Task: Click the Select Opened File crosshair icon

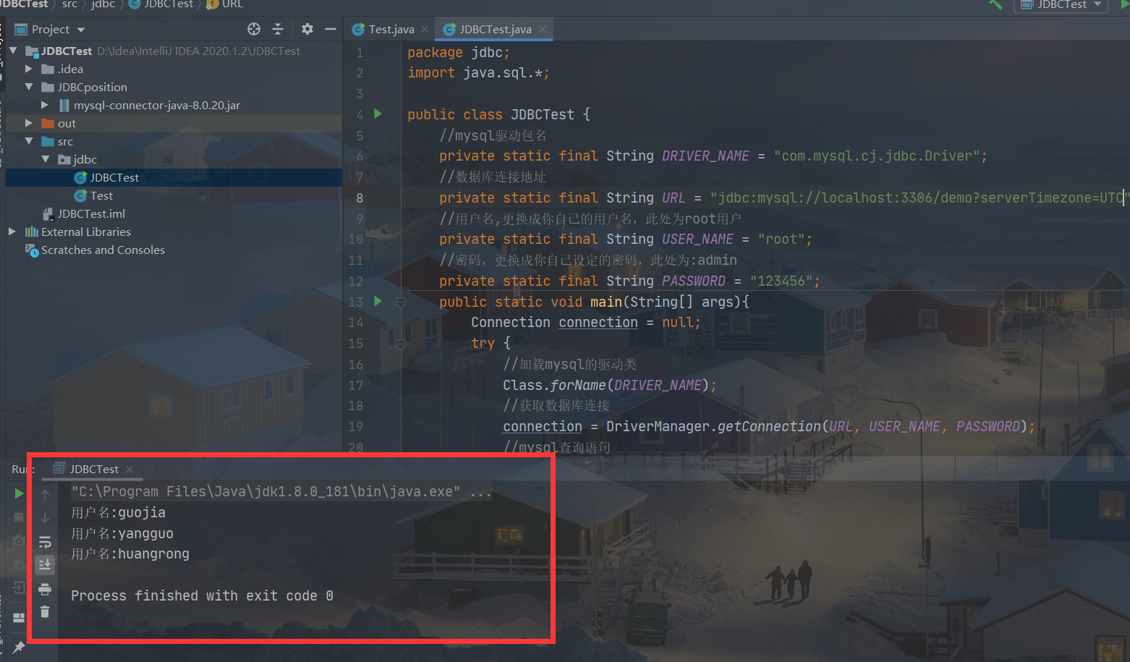Action: pyautogui.click(x=253, y=29)
